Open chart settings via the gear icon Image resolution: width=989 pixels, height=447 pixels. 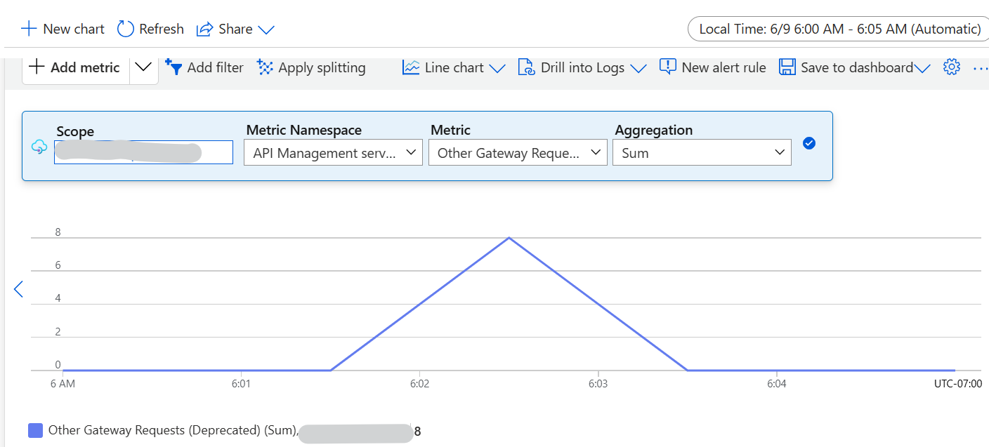[x=951, y=66]
